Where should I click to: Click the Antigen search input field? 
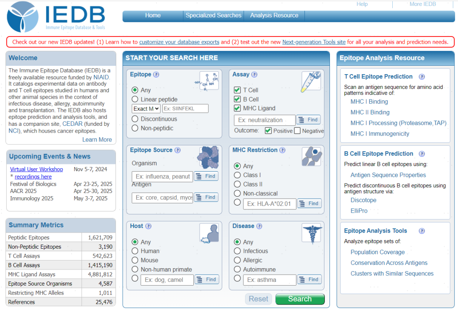tap(162, 197)
